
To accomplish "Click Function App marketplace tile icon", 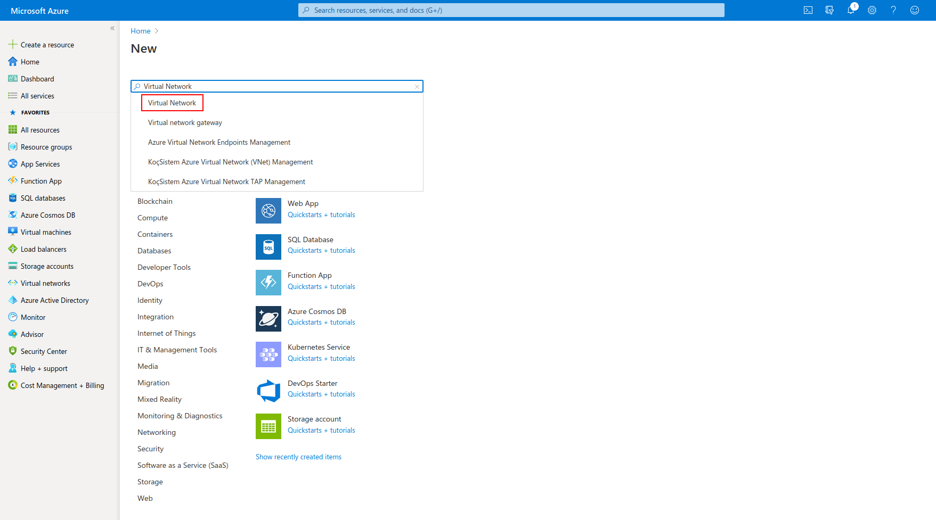I will [x=268, y=283].
